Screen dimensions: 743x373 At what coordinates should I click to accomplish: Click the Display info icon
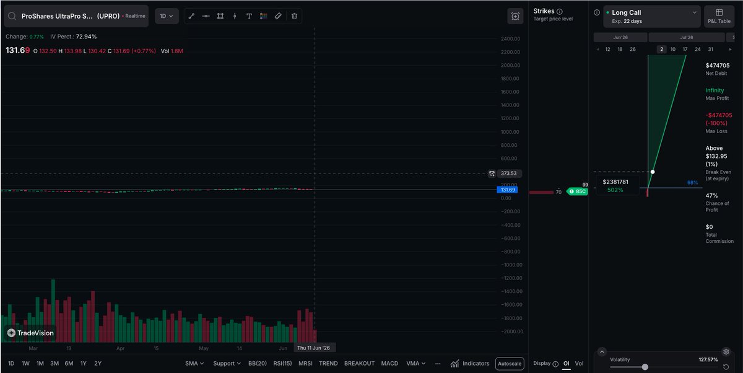point(555,364)
